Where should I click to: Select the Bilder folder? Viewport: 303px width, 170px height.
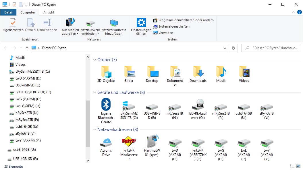pyautogui.click(x=129, y=74)
